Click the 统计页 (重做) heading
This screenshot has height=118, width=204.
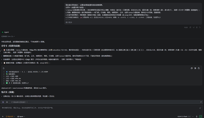(x=8, y=92)
